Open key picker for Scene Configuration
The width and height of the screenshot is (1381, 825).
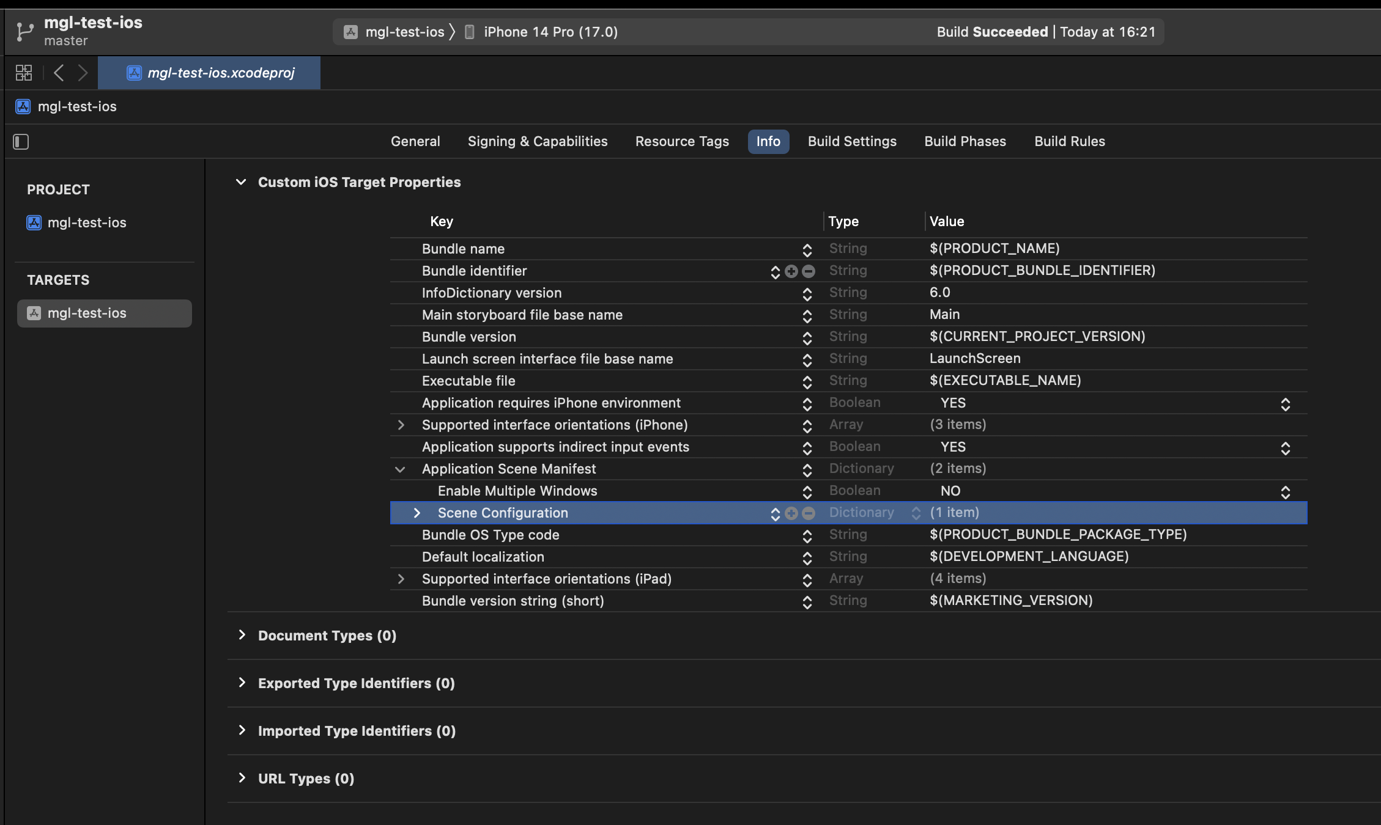point(776,514)
